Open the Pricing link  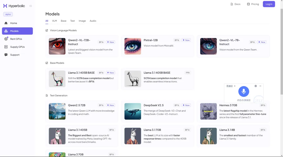point(253,4)
